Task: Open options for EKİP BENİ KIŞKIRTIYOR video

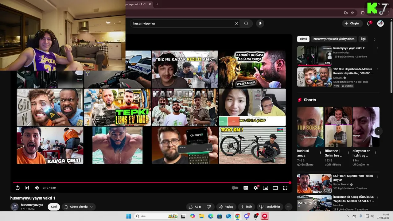Action: (378, 176)
